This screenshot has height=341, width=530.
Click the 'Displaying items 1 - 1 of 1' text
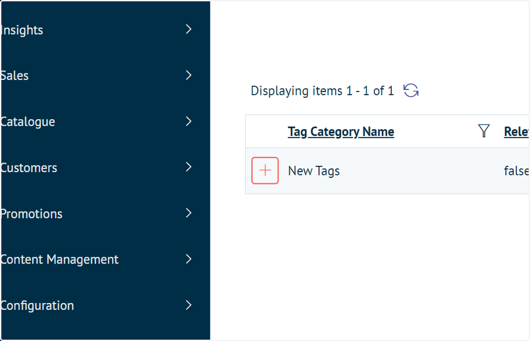[x=322, y=91]
